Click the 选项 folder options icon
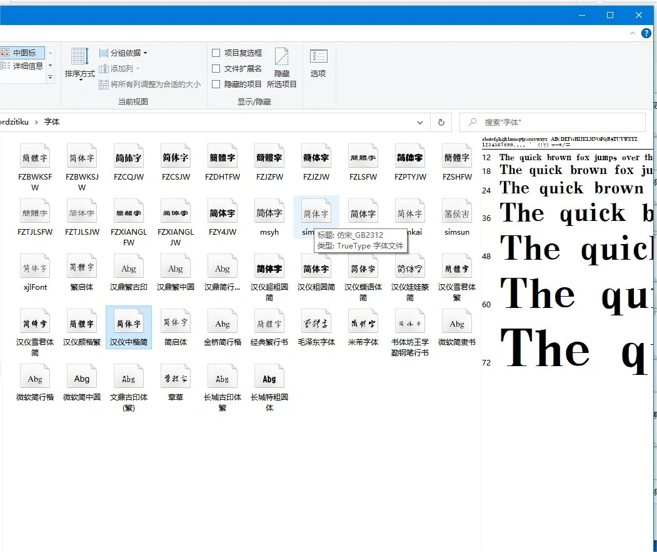 318,63
